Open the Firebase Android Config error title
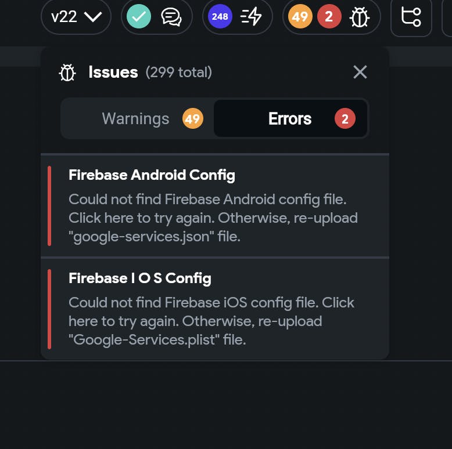This screenshot has height=449, width=452. 152,175
